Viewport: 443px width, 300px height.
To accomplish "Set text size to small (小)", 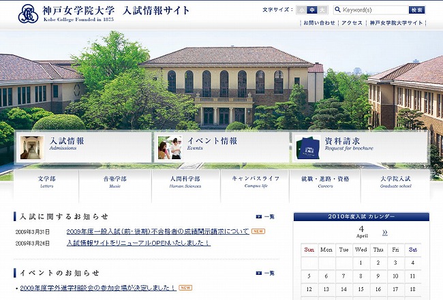I will pos(302,10).
